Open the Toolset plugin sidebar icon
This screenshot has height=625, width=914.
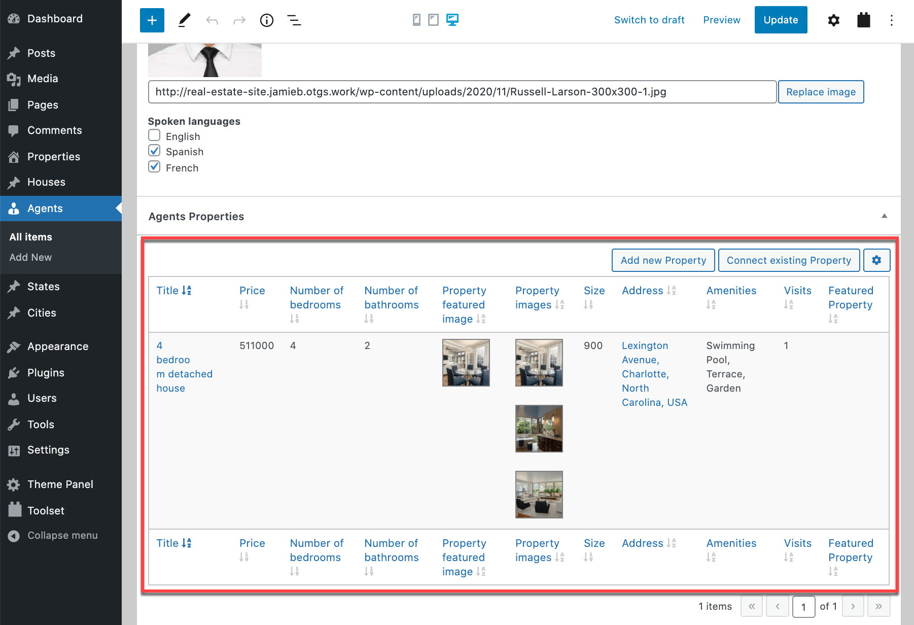point(864,20)
